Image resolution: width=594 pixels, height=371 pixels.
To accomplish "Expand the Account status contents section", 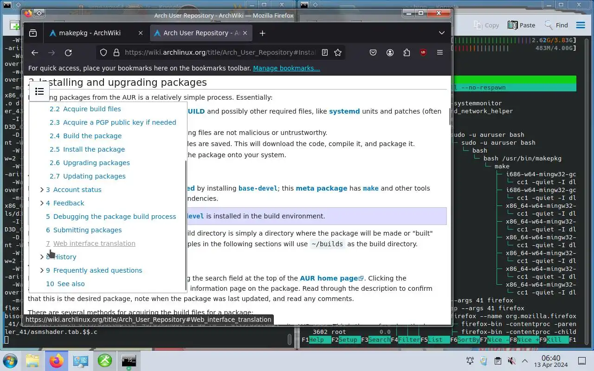I will (42, 190).
